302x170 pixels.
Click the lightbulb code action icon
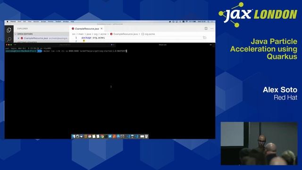click(84, 41)
